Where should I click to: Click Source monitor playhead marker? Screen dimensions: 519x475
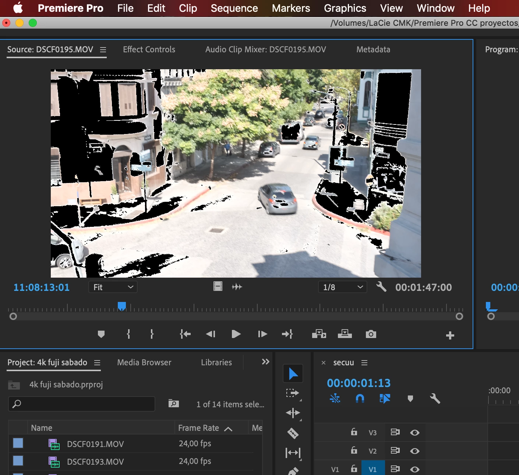point(122,306)
